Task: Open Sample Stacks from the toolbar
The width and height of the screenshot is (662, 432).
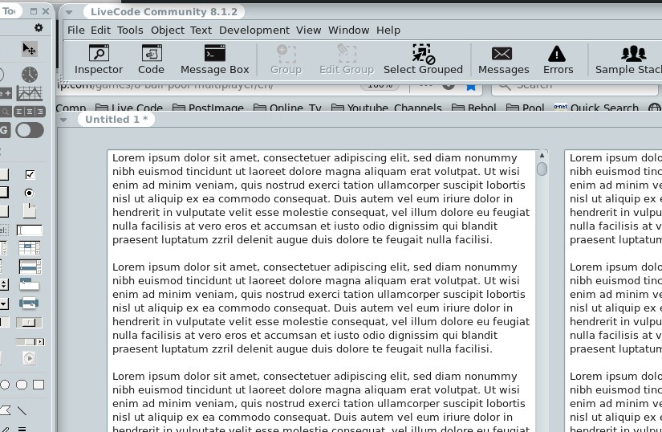Action: point(628,59)
